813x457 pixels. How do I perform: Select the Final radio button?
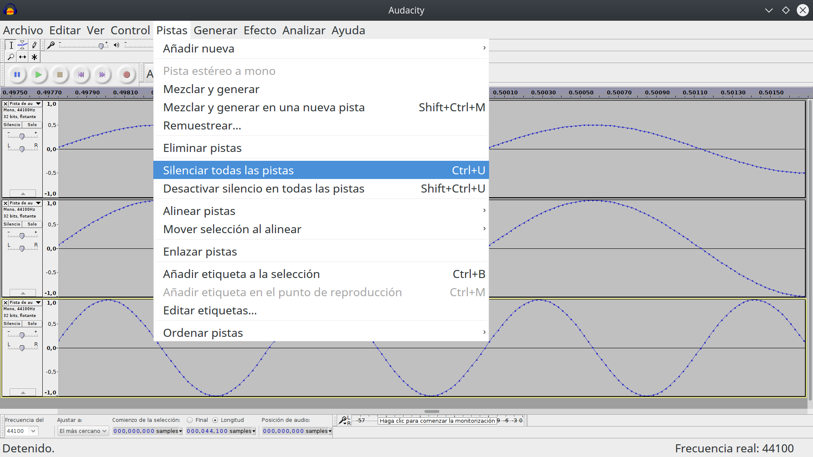tap(190, 420)
